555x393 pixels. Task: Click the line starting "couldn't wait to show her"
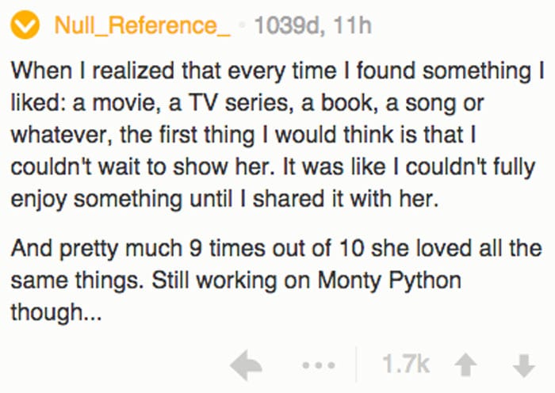273,166
